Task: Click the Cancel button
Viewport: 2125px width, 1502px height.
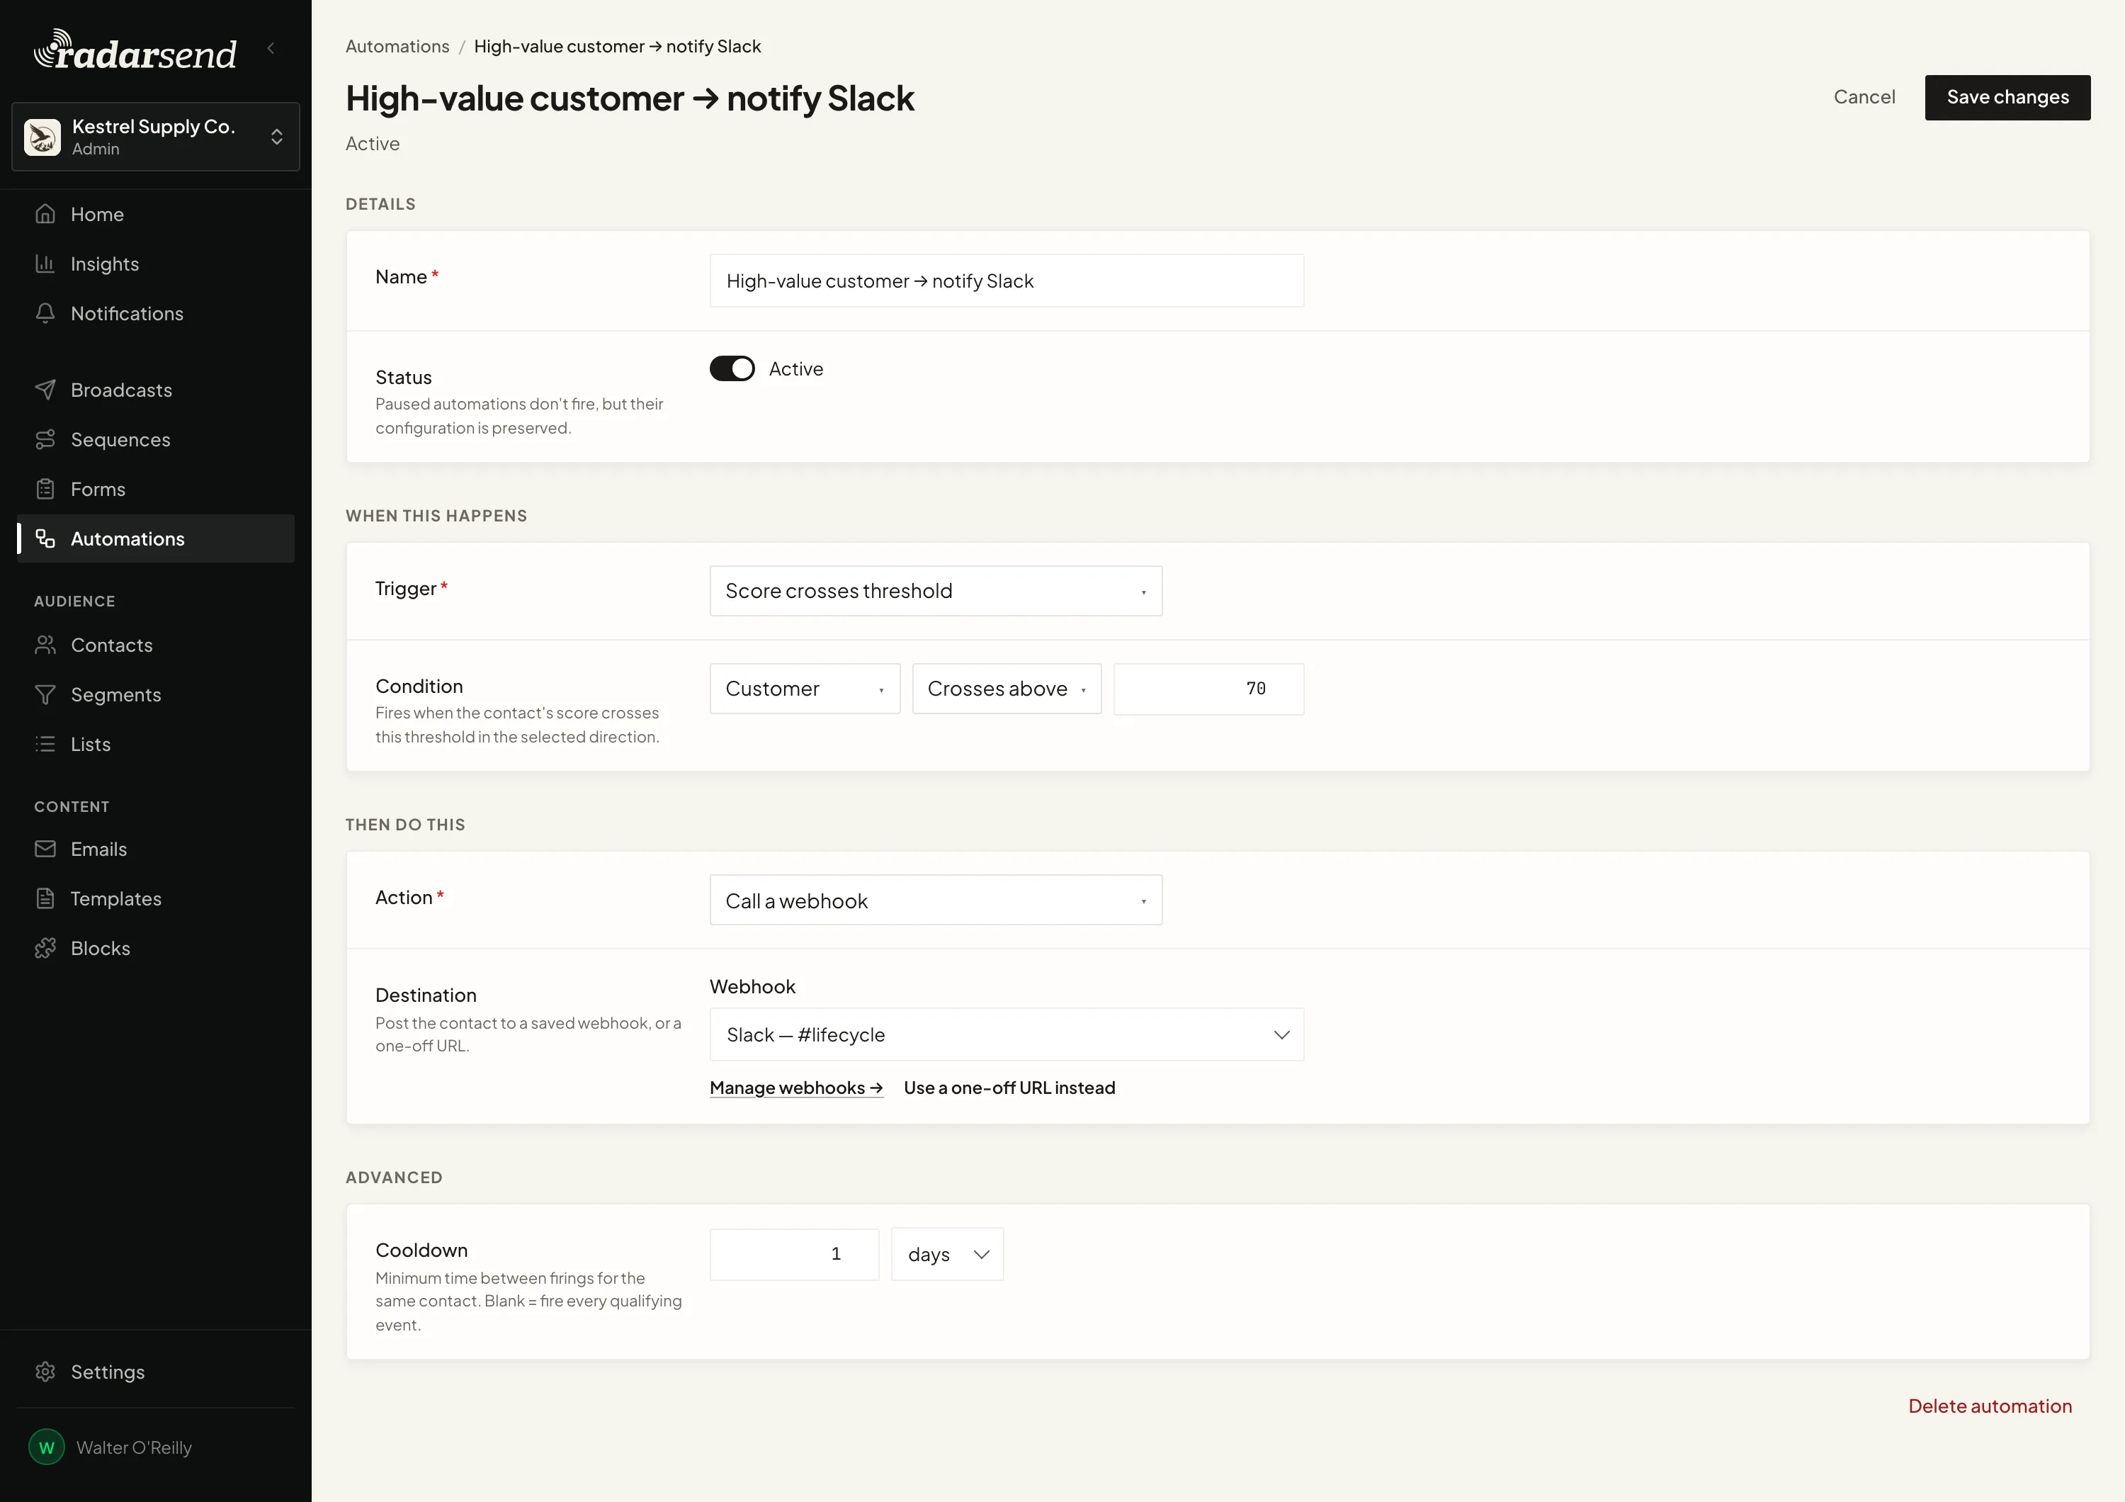Action: (1864, 97)
